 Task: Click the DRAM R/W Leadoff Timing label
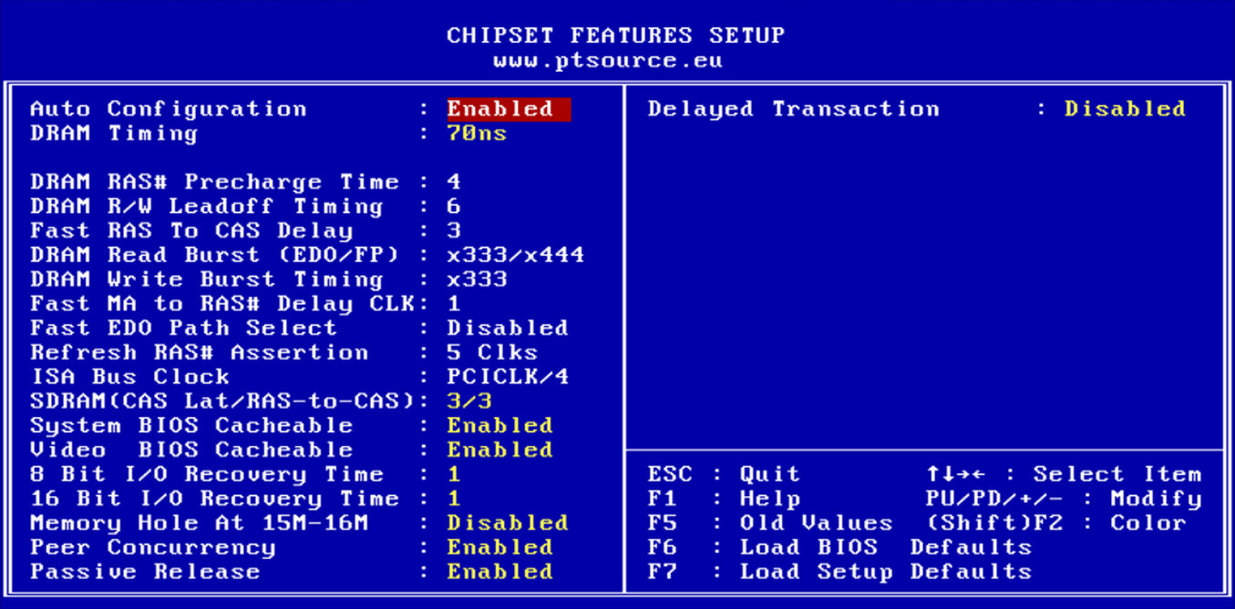207,207
